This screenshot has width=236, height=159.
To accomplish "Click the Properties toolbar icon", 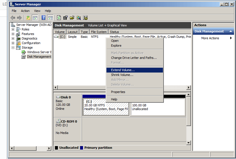I will tap(65, 18).
